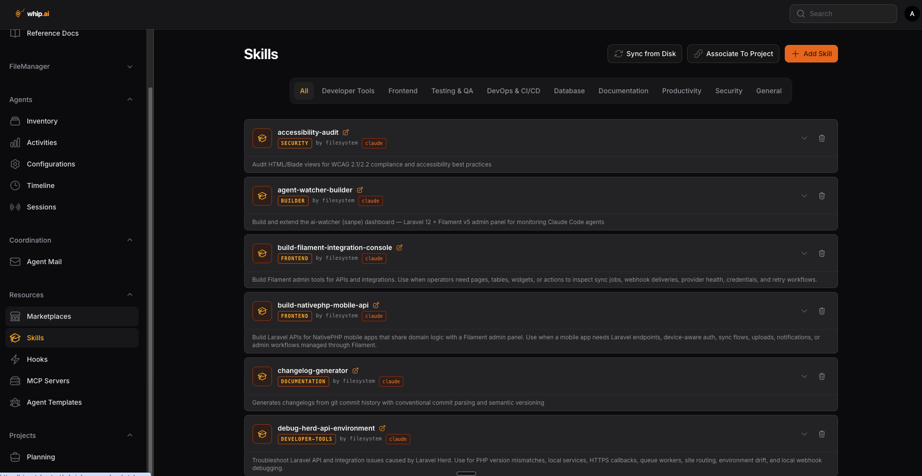
Task: Expand details of agent-watcher-builder skill
Action: (x=804, y=196)
